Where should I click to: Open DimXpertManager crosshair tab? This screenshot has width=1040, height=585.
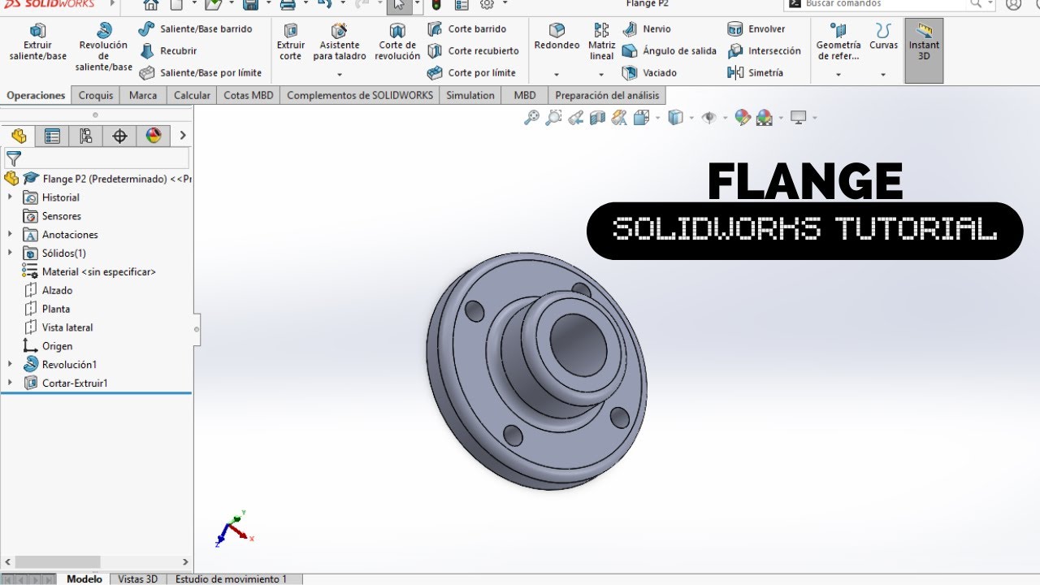[x=119, y=136]
